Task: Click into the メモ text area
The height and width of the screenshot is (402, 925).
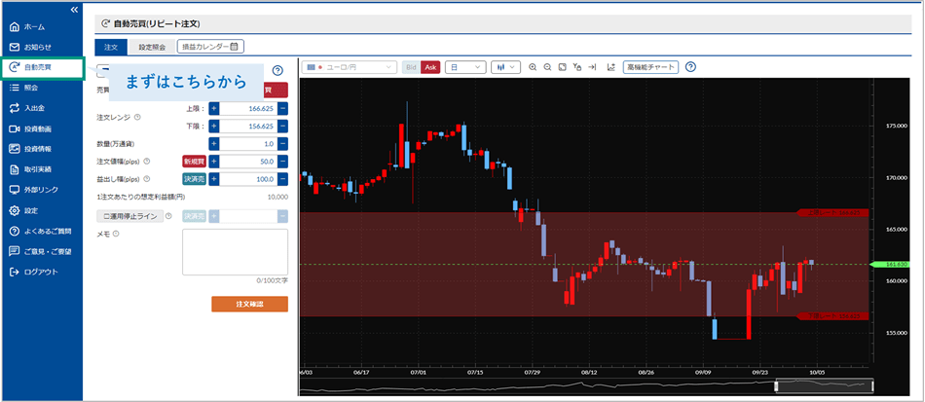Action: 235,252
